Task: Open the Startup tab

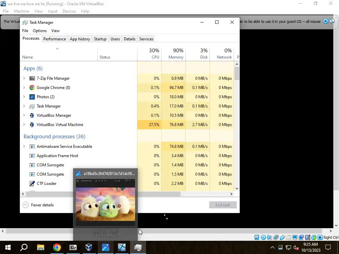Action: click(100, 39)
